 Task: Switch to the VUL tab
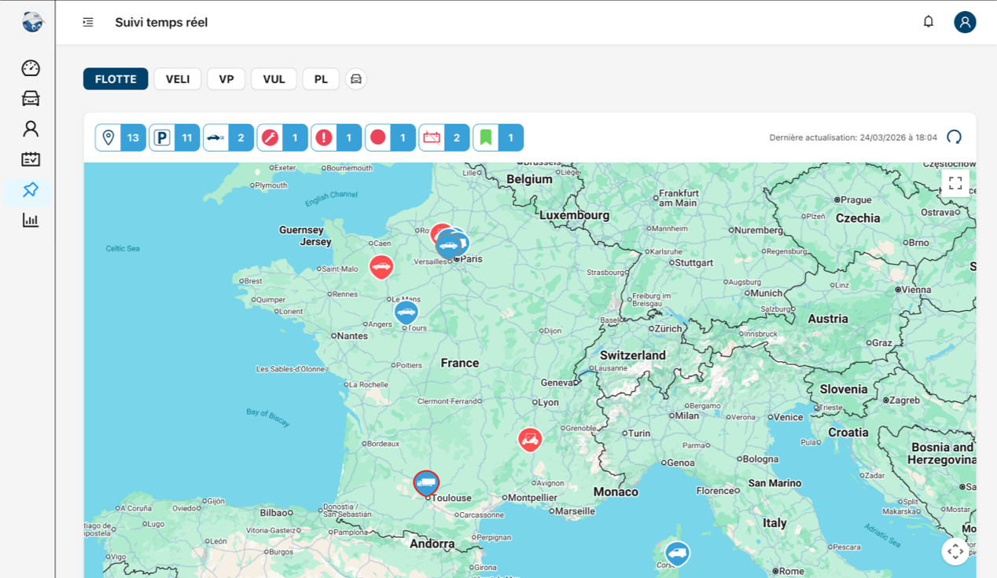[x=274, y=79]
